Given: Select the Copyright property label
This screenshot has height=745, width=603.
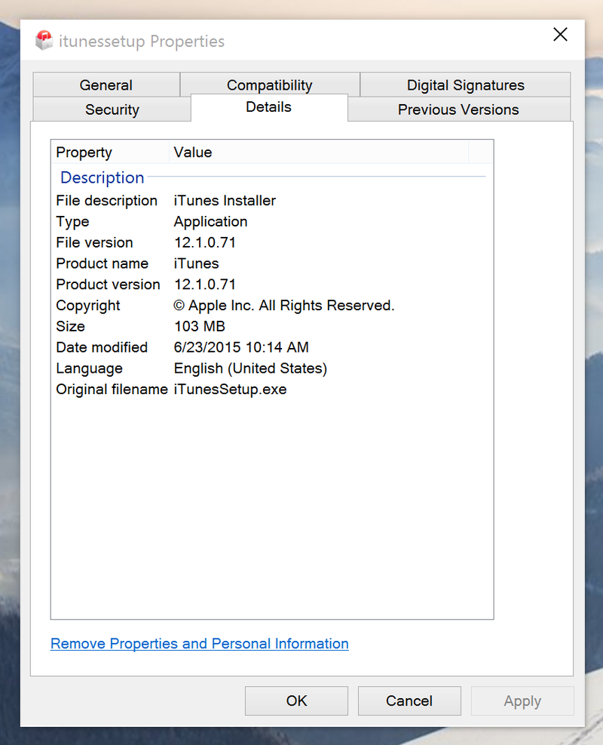Looking at the screenshot, I should [87, 306].
